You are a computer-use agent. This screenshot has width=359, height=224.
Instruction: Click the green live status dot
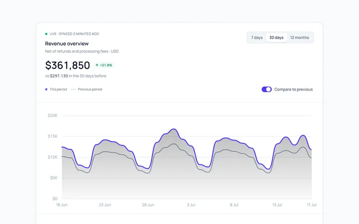[x=46, y=34]
